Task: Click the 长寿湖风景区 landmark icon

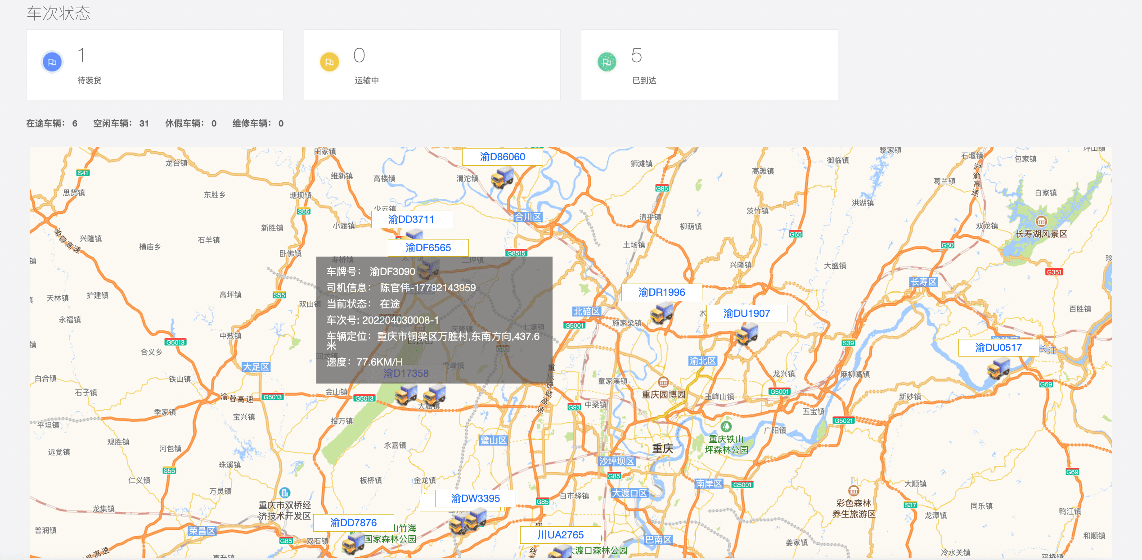Action: pos(1041,221)
